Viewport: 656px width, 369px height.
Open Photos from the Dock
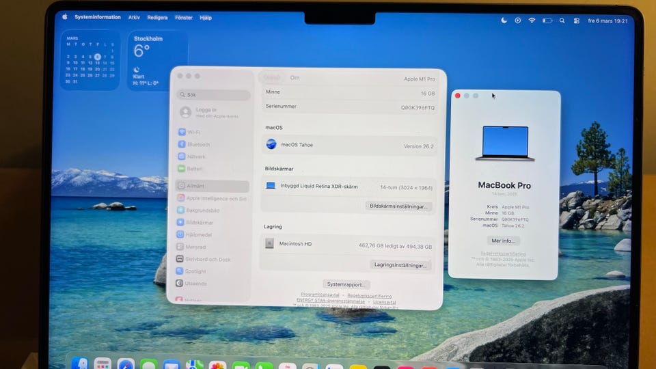coord(217,365)
